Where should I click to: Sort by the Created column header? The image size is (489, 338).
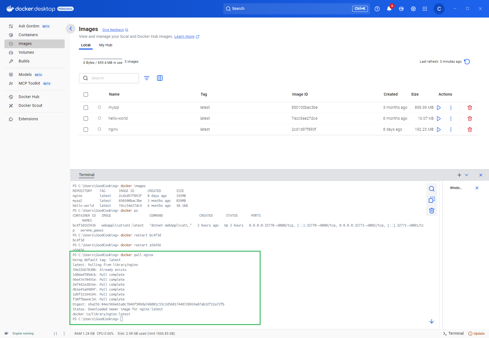point(391,94)
